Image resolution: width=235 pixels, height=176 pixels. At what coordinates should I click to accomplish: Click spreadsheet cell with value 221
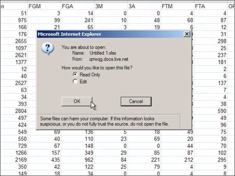coord(144,160)
